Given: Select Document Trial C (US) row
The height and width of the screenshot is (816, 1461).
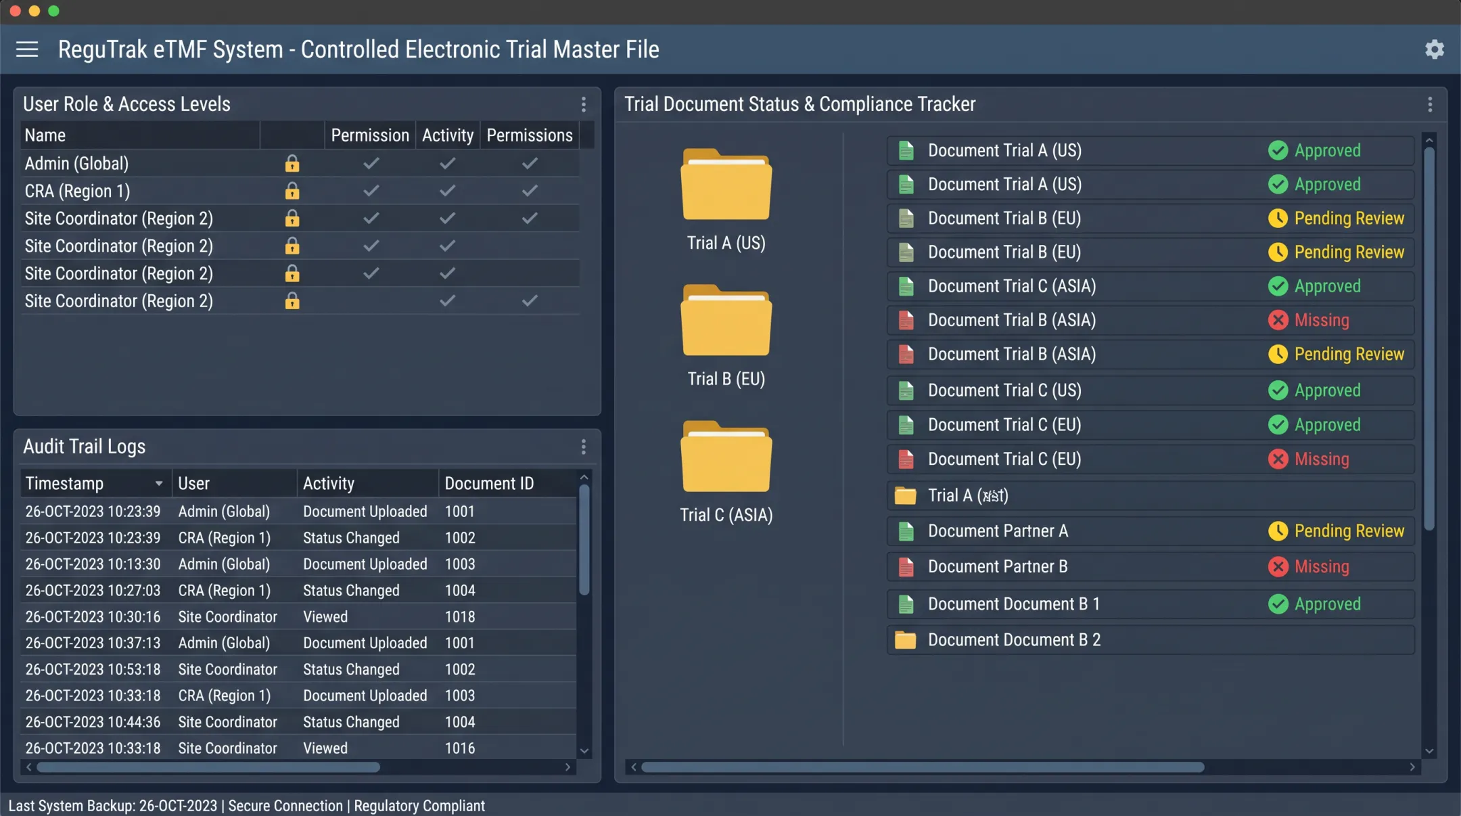Looking at the screenshot, I should 1151,390.
